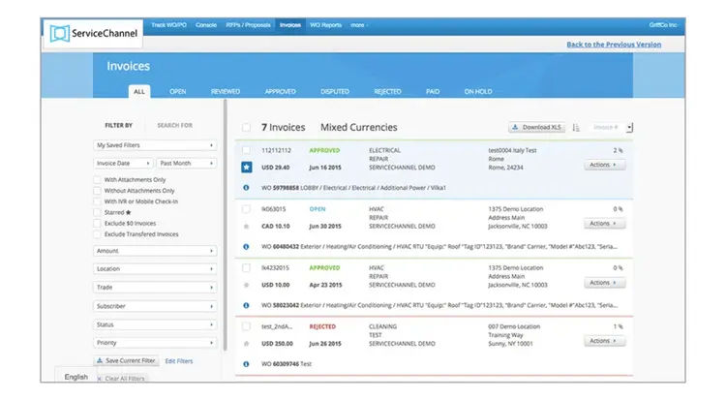Open info icon for WO 59798858
This screenshot has width=726, height=400.
point(246,188)
